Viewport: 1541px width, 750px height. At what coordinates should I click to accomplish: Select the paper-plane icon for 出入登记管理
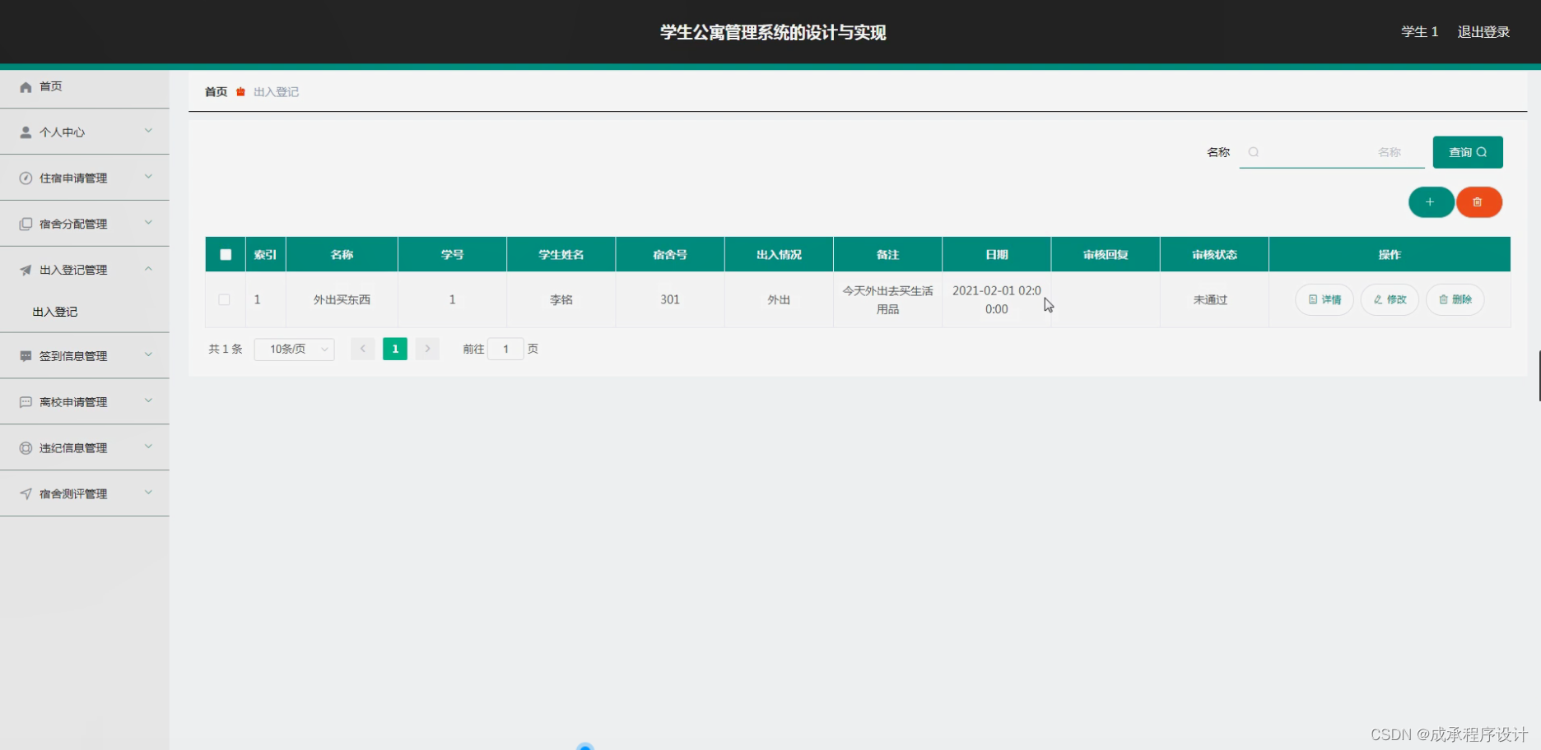pyautogui.click(x=25, y=269)
